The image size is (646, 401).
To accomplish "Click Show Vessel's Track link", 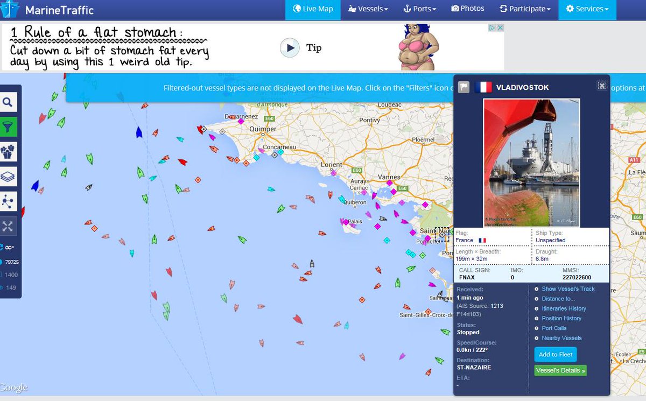I will pyautogui.click(x=568, y=289).
